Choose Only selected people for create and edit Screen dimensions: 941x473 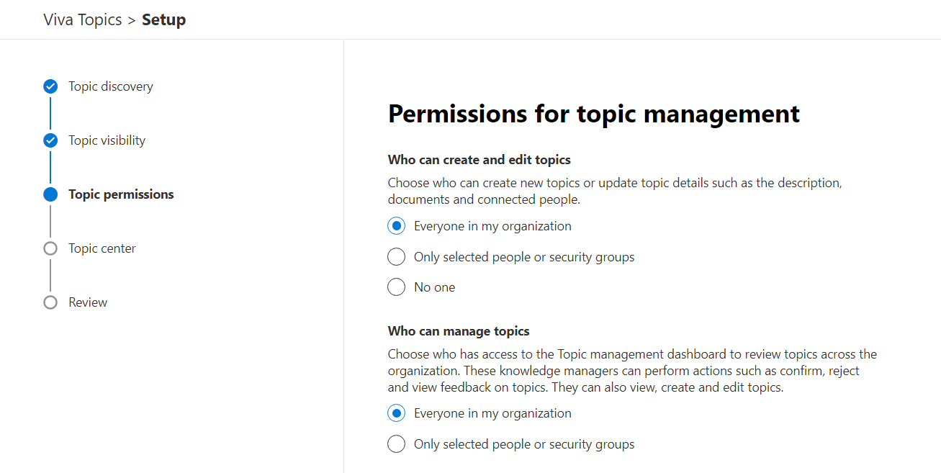396,257
